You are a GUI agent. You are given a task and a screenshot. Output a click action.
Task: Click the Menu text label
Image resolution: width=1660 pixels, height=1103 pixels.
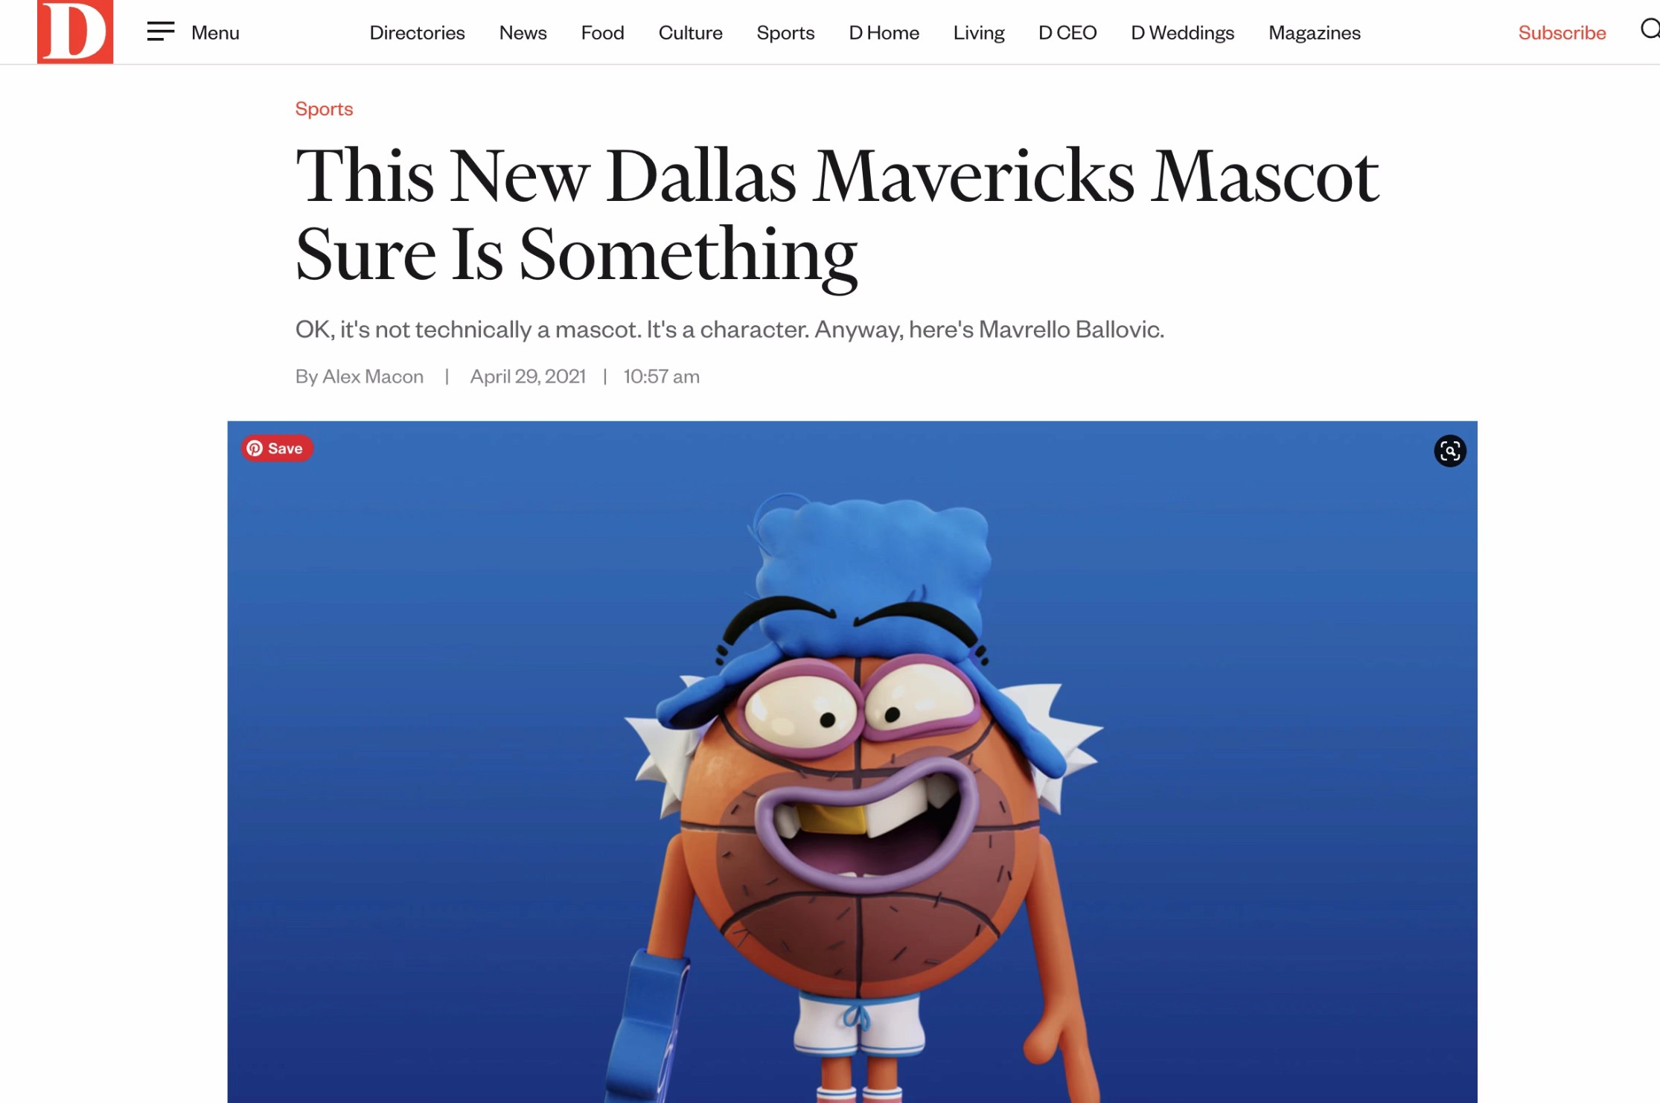[x=215, y=33]
